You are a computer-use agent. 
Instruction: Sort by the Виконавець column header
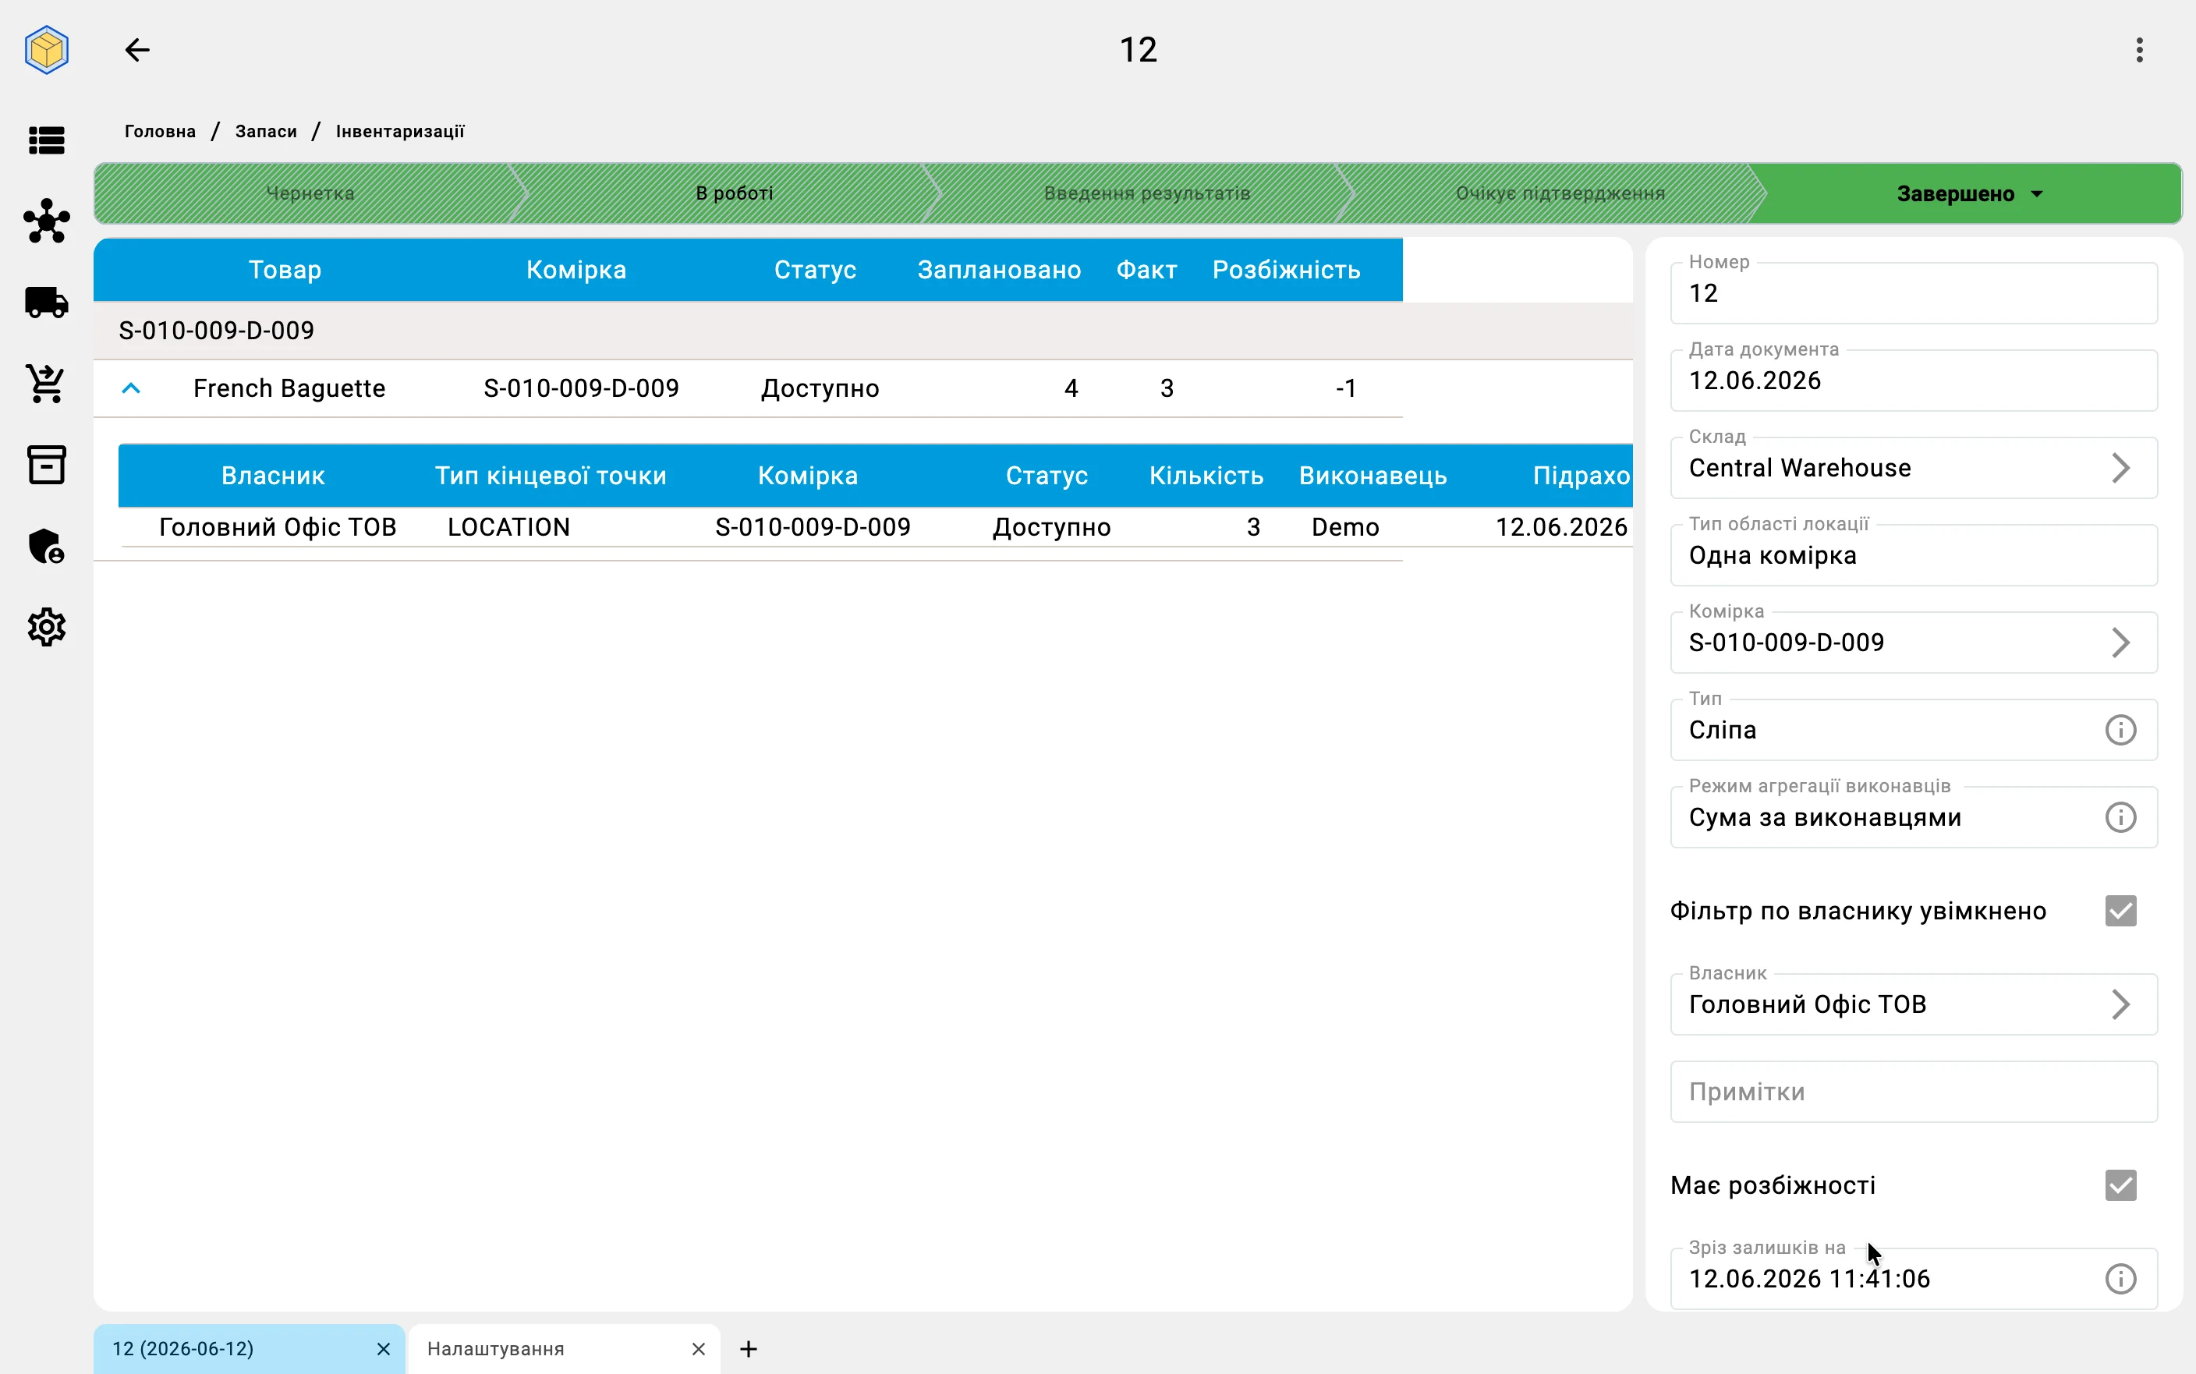1372,475
